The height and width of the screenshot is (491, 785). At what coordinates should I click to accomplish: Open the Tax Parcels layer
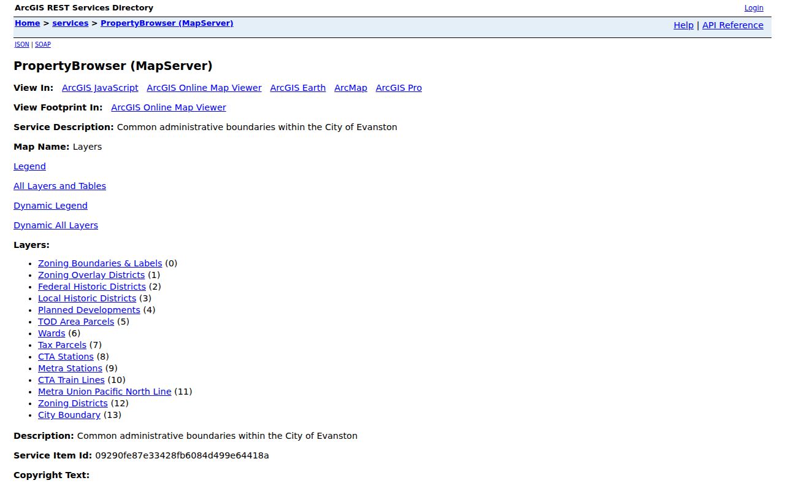(62, 345)
